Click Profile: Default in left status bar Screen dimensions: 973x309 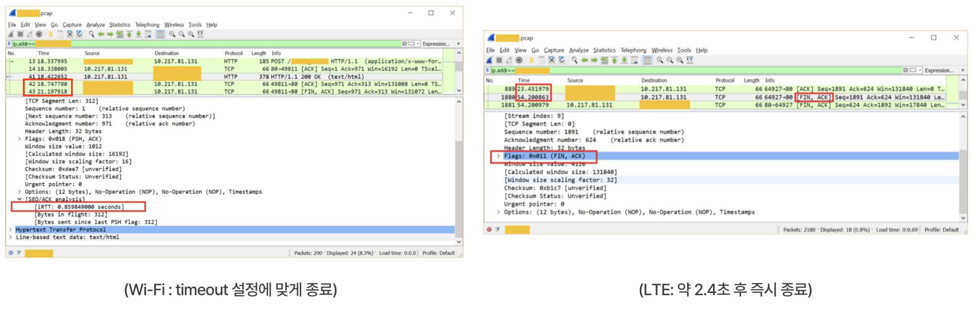click(439, 253)
